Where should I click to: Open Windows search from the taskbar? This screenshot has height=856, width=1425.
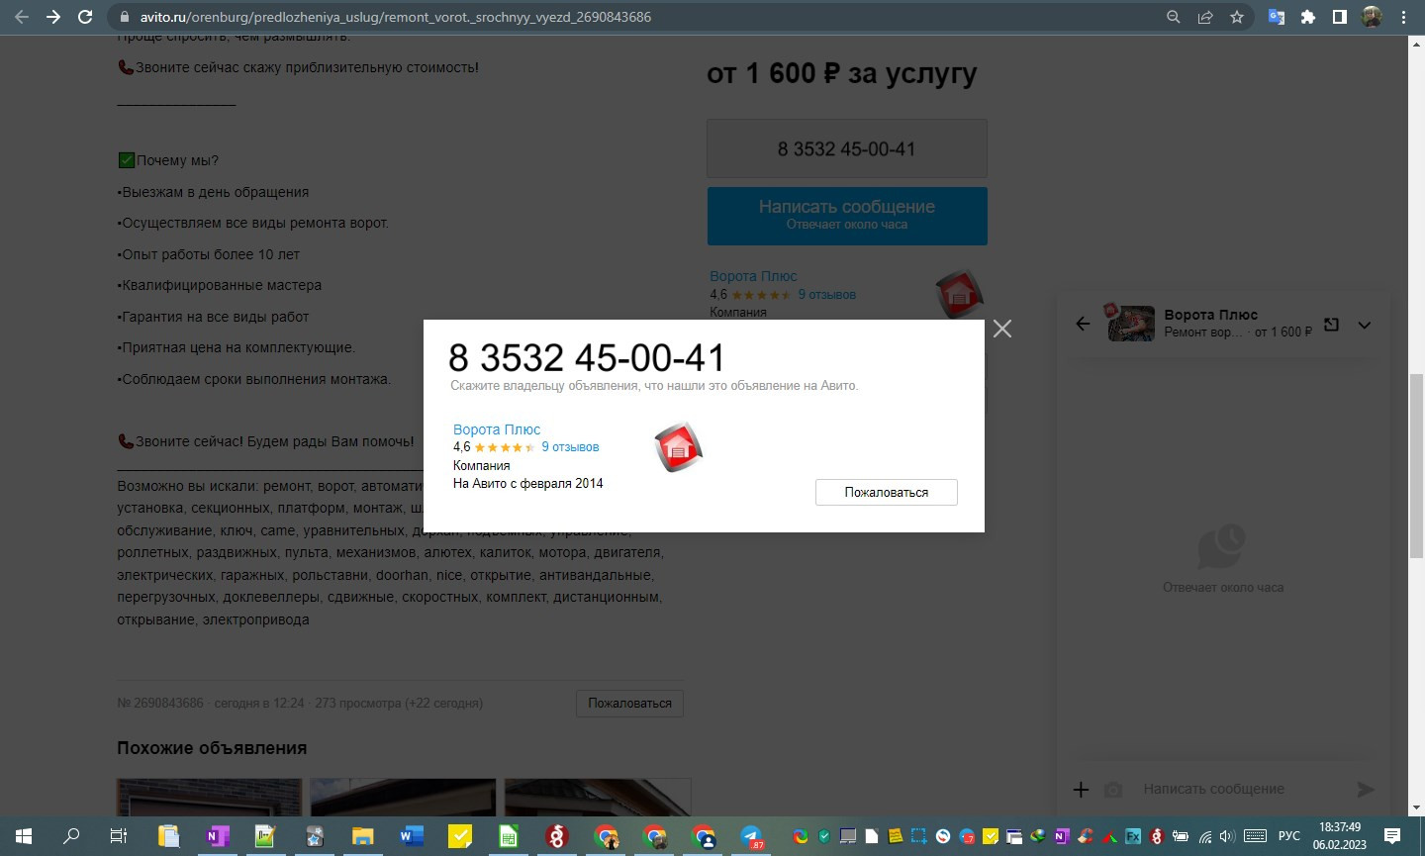[70, 836]
